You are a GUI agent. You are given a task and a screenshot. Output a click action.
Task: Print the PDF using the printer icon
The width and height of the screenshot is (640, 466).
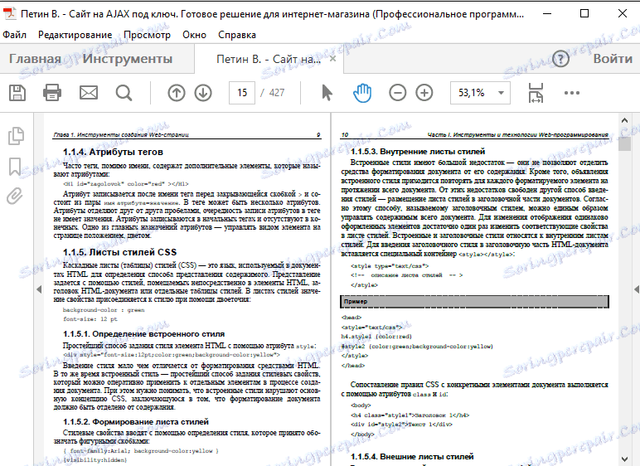point(52,93)
